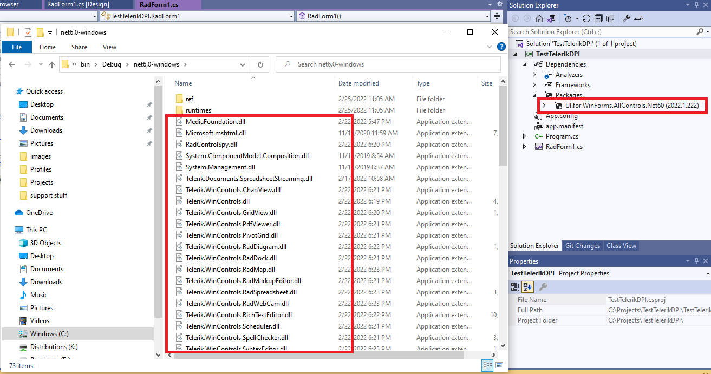Select RadControlSpy.dll file
711x374 pixels.
(x=211, y=145)
